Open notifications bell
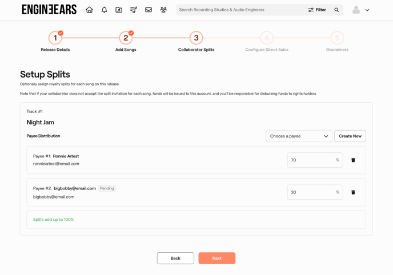Viewport: 393px width, 275px height. tap(104, 10)
